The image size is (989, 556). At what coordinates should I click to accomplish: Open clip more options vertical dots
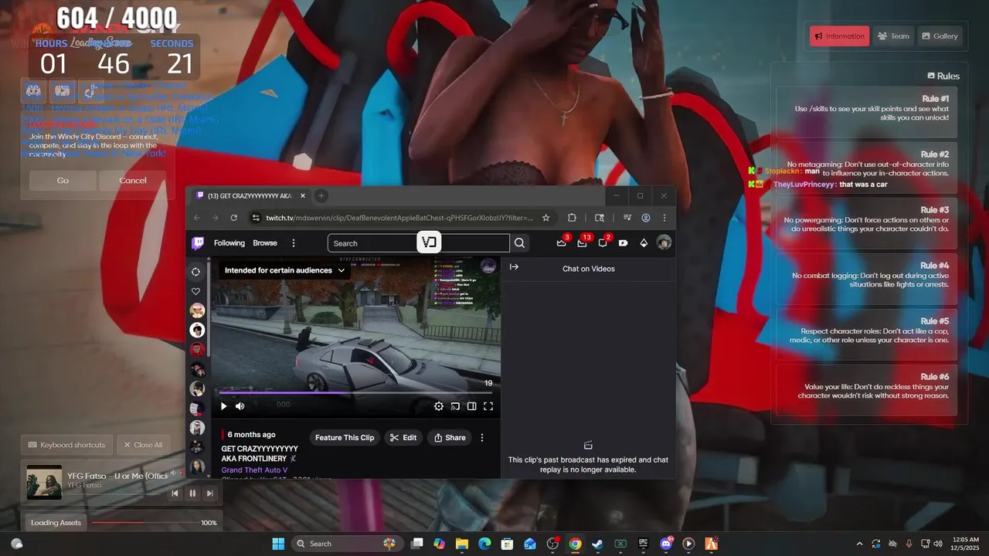(482, 438)
